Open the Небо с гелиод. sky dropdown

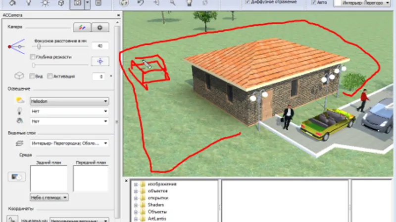pos(49,198)
